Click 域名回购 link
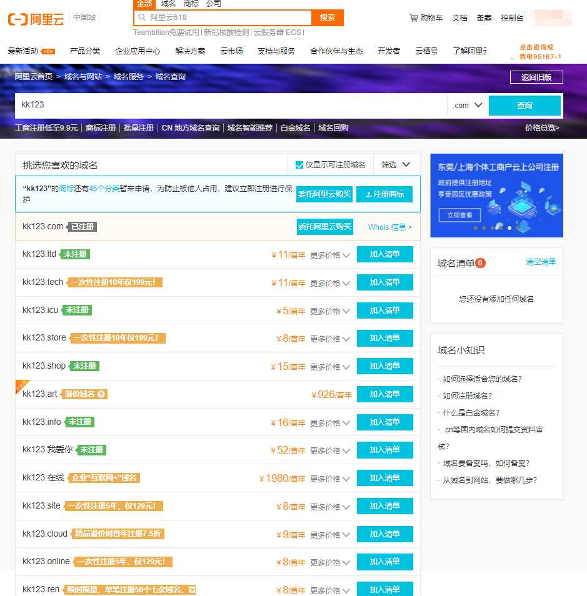 click(333, 128)
